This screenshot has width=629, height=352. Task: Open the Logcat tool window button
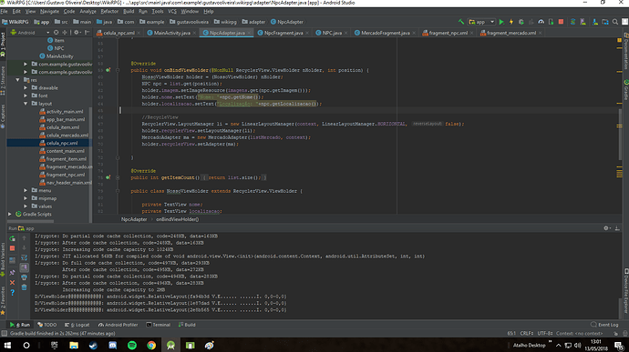pos(77,325)
